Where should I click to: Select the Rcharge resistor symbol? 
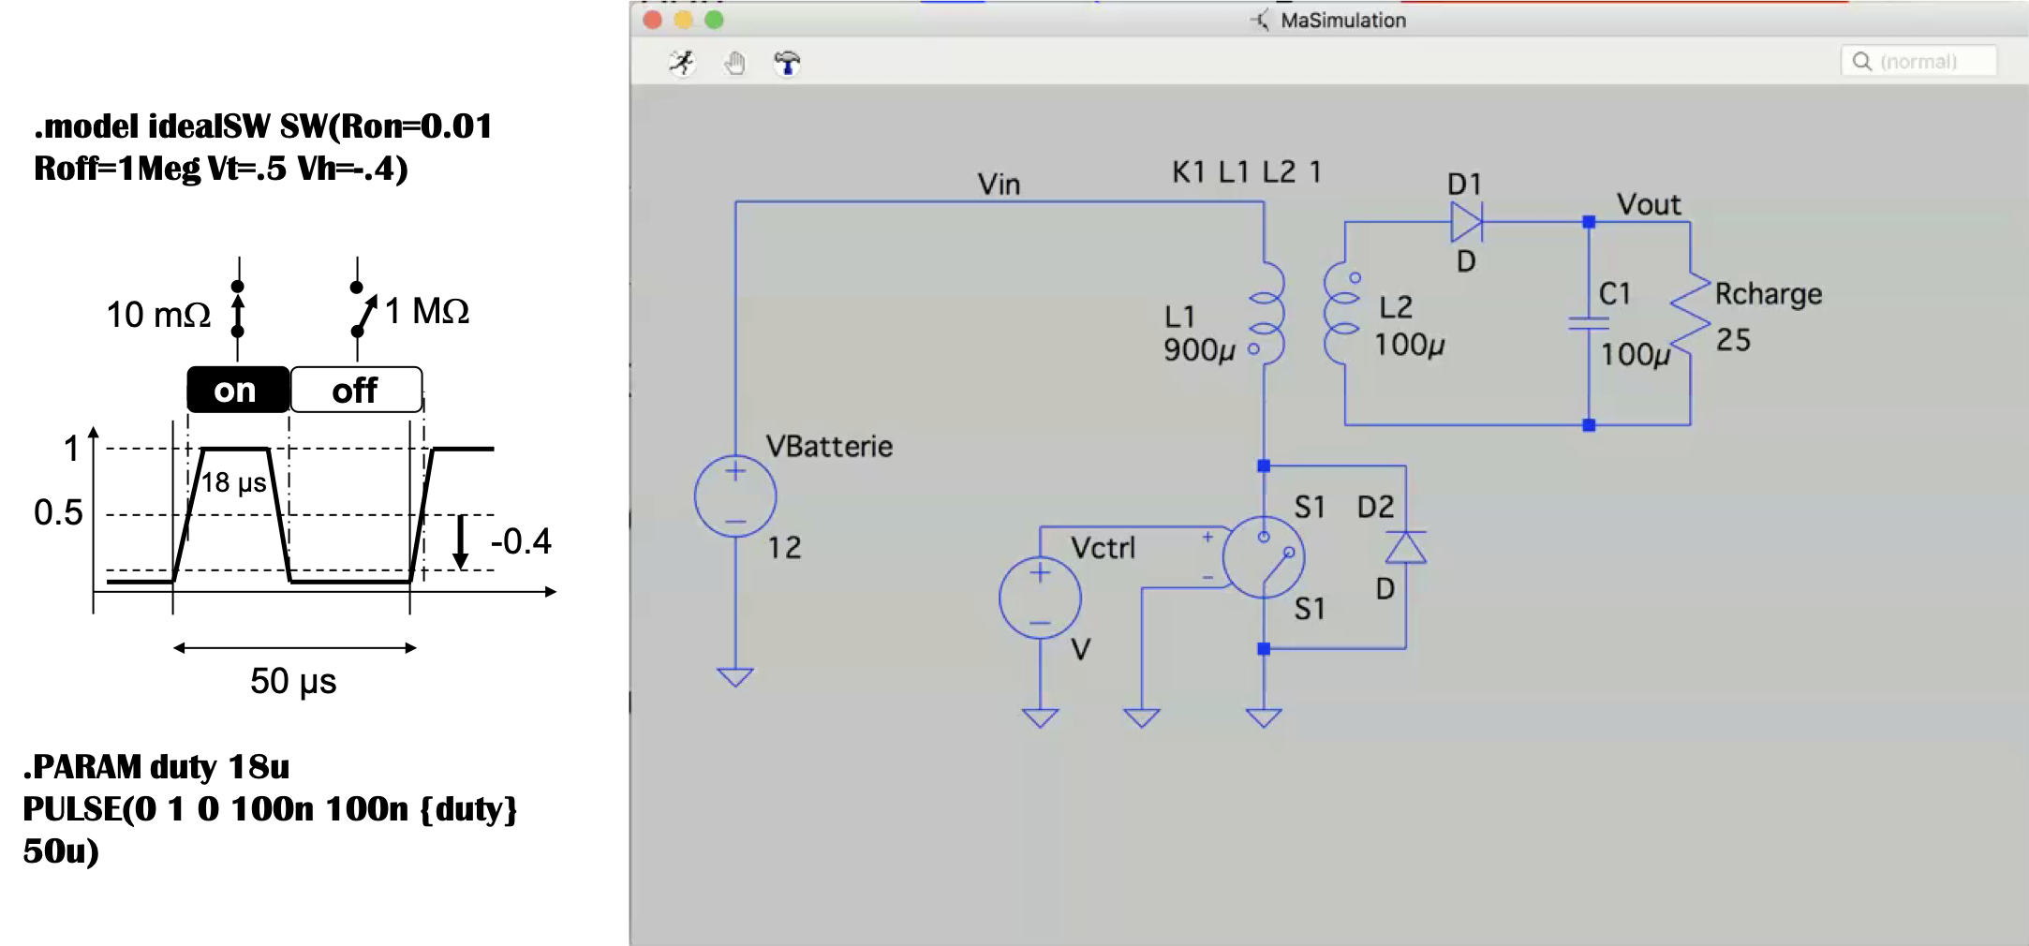1690,314
